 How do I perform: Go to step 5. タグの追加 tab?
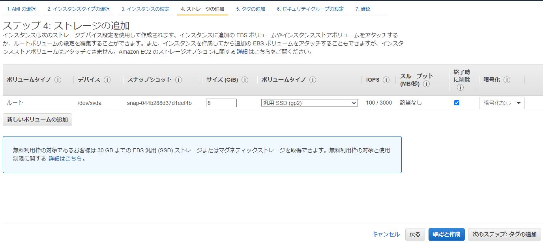[251, 9]
